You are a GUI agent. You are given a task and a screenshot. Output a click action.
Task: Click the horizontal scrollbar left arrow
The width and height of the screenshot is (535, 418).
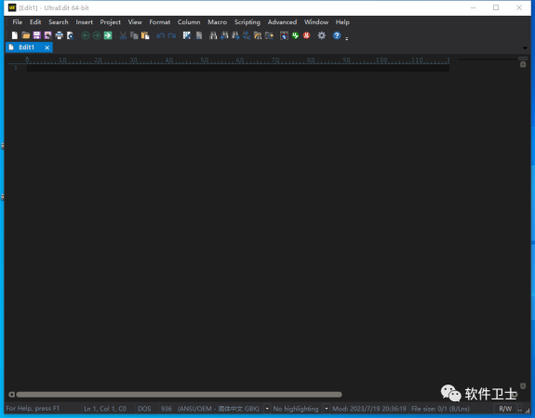click(x=11, y=395)
